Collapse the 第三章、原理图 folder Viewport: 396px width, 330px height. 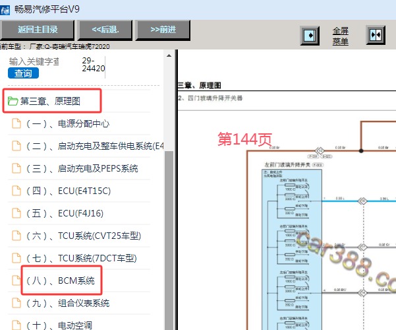click(x=50, y=101)
